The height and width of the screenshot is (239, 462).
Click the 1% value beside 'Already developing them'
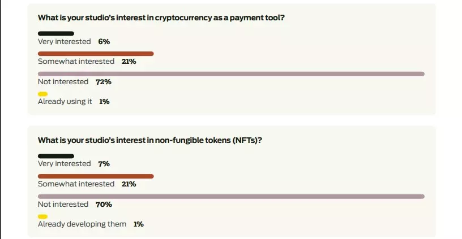139,224
